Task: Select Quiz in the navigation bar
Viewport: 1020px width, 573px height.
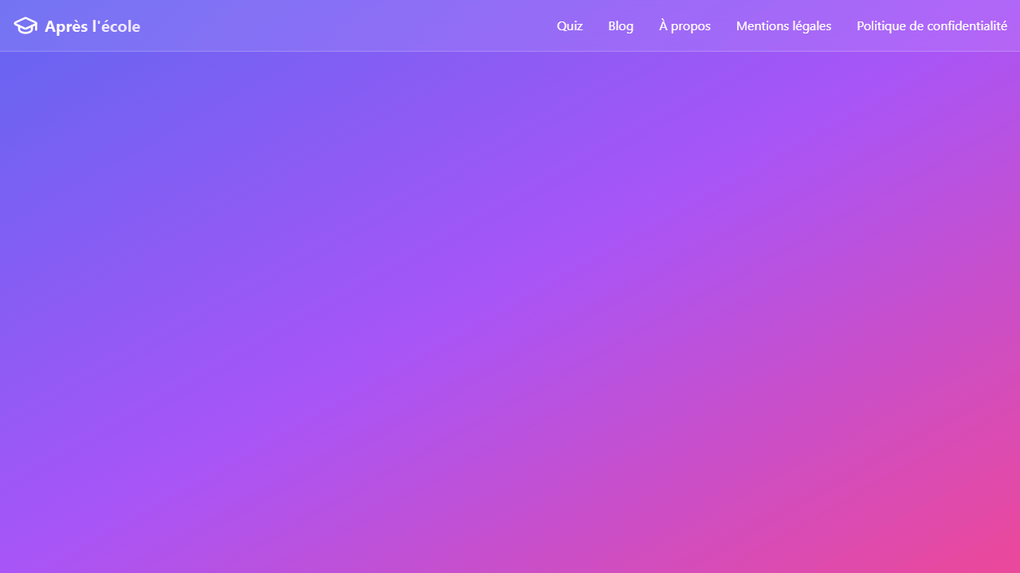Action: point(570,25)
